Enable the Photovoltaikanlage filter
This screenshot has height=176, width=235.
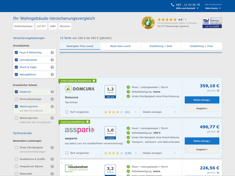(x=17, y=99)
